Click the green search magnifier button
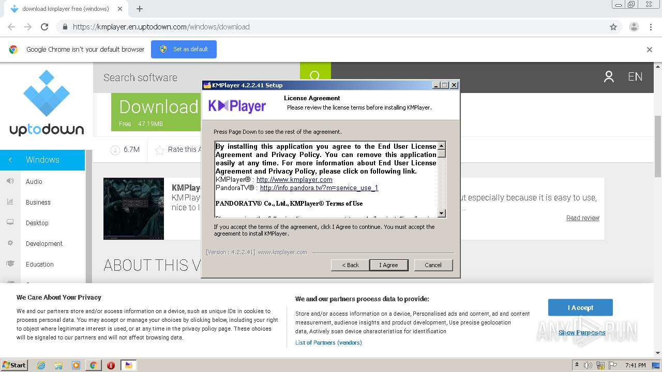 pos(315,76)
